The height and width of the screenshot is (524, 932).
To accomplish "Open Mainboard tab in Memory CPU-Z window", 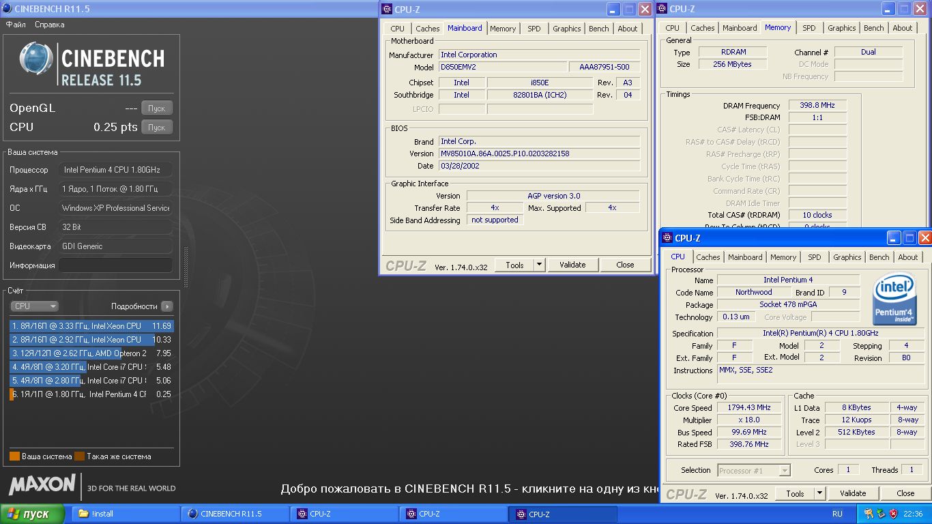I will point(740,29).
